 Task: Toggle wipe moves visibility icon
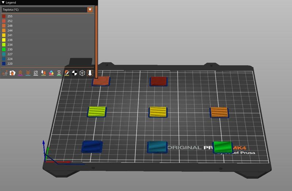12,73
